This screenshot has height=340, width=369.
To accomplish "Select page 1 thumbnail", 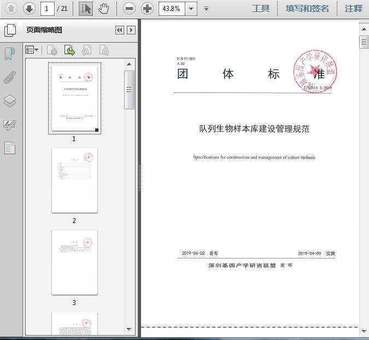I will click(x=74, y=98).
